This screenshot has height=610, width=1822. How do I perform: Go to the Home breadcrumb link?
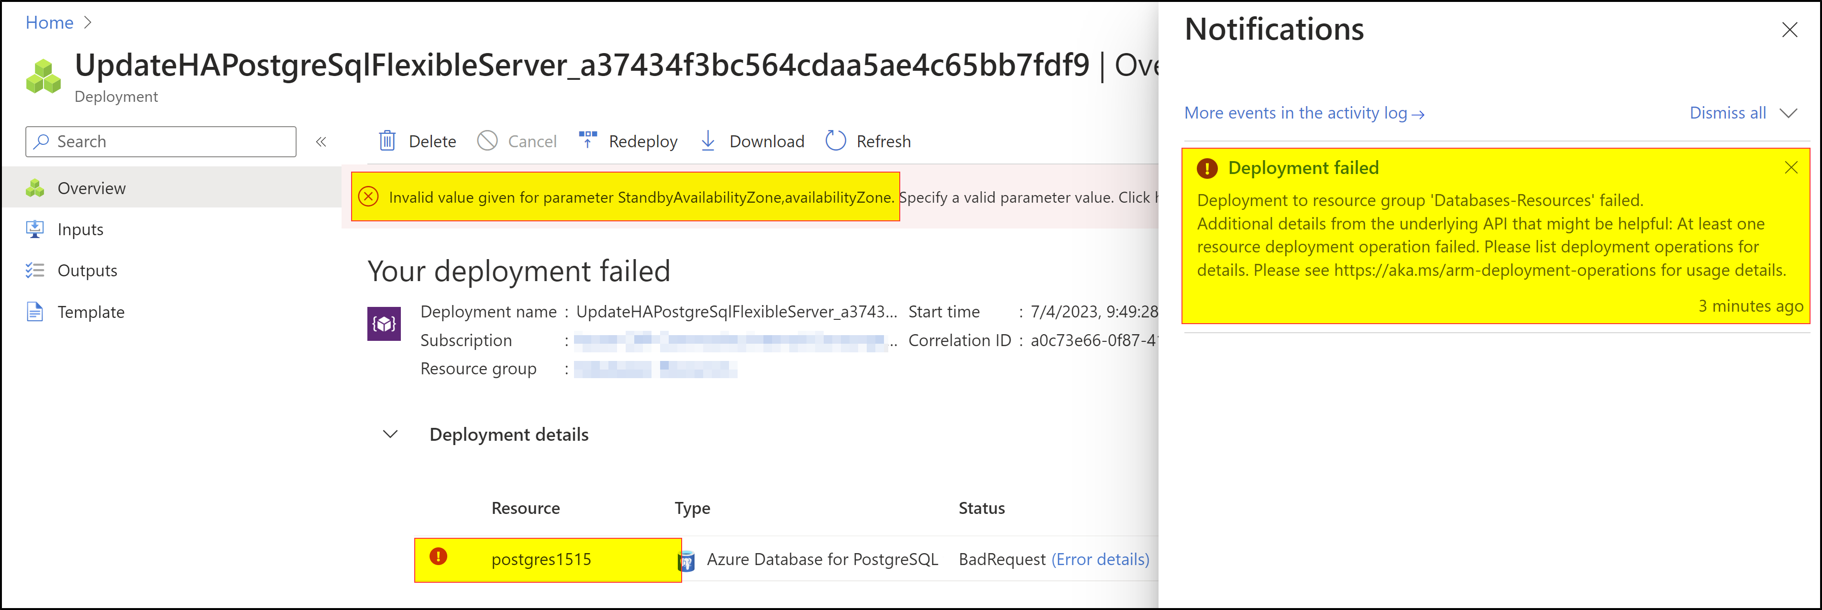point(50,22)
